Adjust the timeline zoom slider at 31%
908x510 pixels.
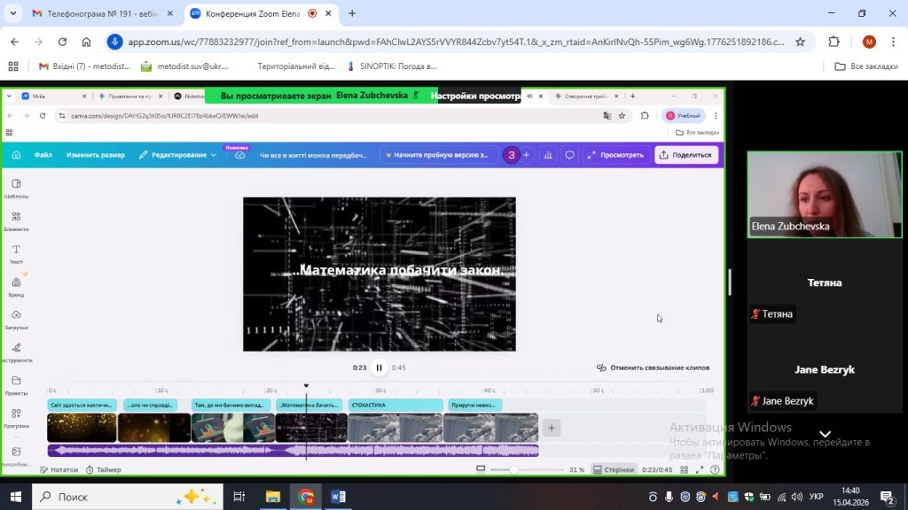tap(514, 469)
